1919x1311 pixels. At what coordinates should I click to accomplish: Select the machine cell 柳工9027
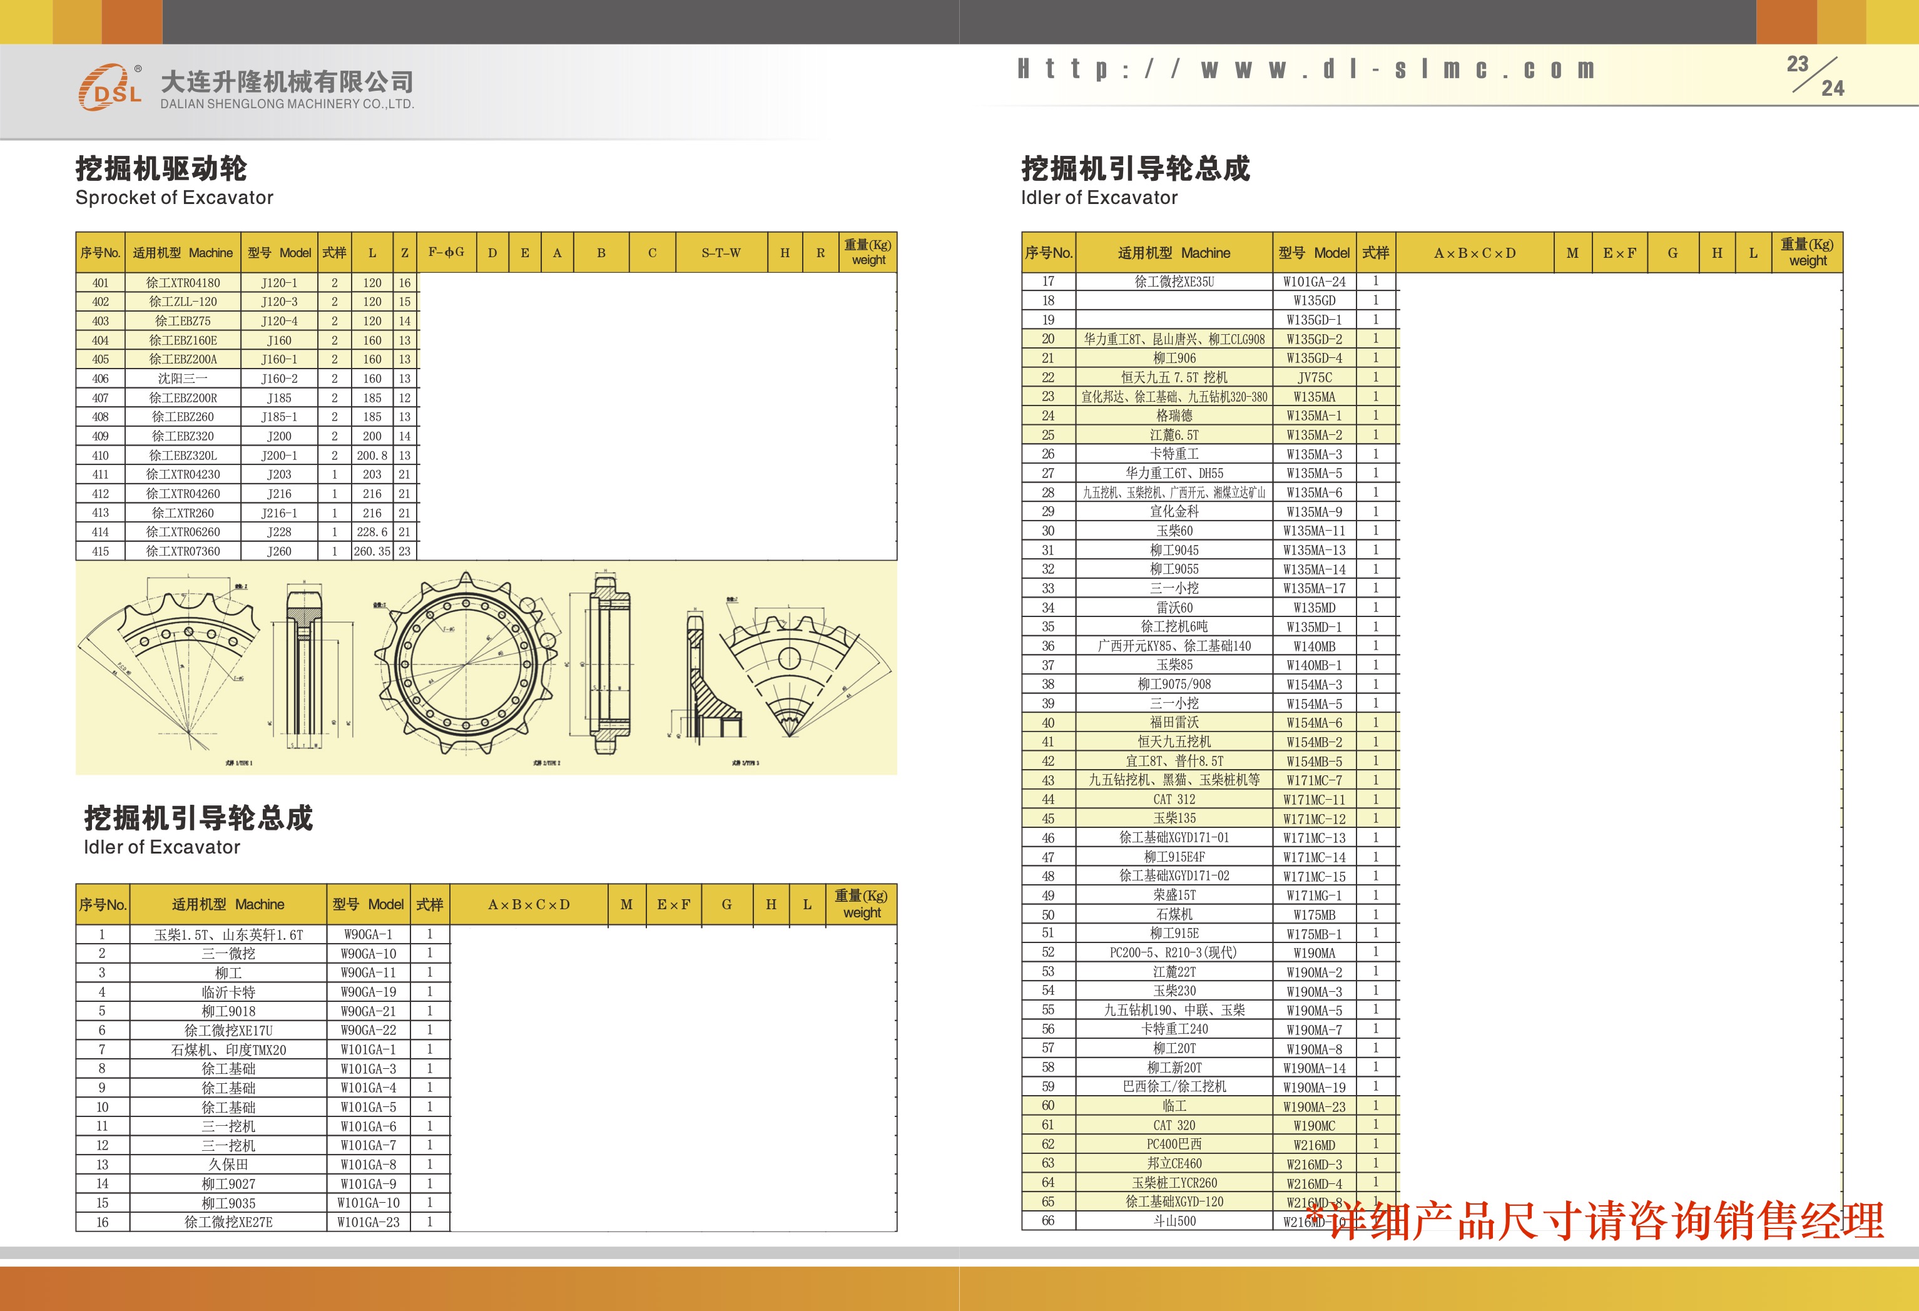(x=229, y=1184)
